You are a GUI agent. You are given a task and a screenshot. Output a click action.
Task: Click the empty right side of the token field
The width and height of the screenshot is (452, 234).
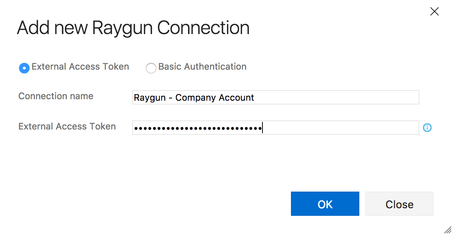click(x=342, y=128)
